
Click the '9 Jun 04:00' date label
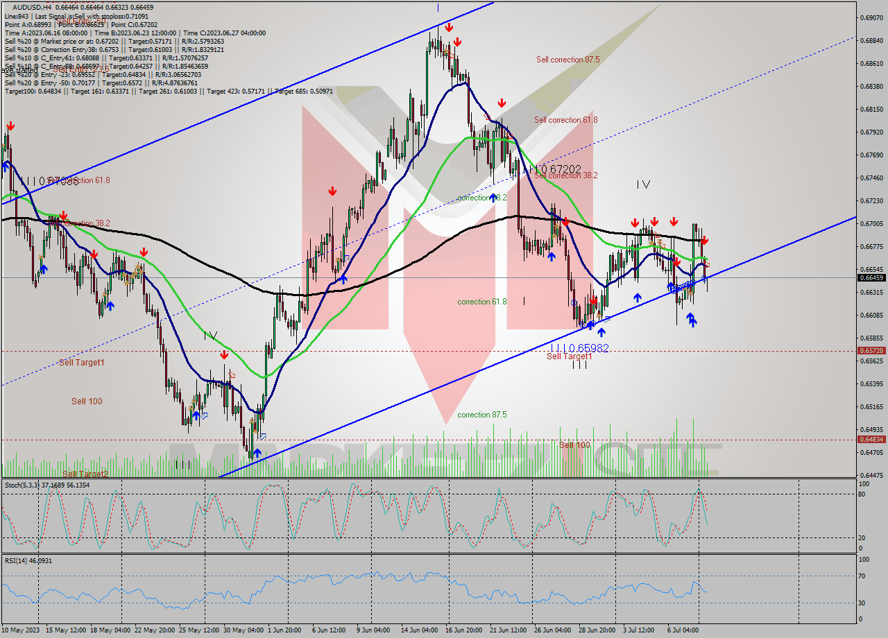(x=373, y=630)
